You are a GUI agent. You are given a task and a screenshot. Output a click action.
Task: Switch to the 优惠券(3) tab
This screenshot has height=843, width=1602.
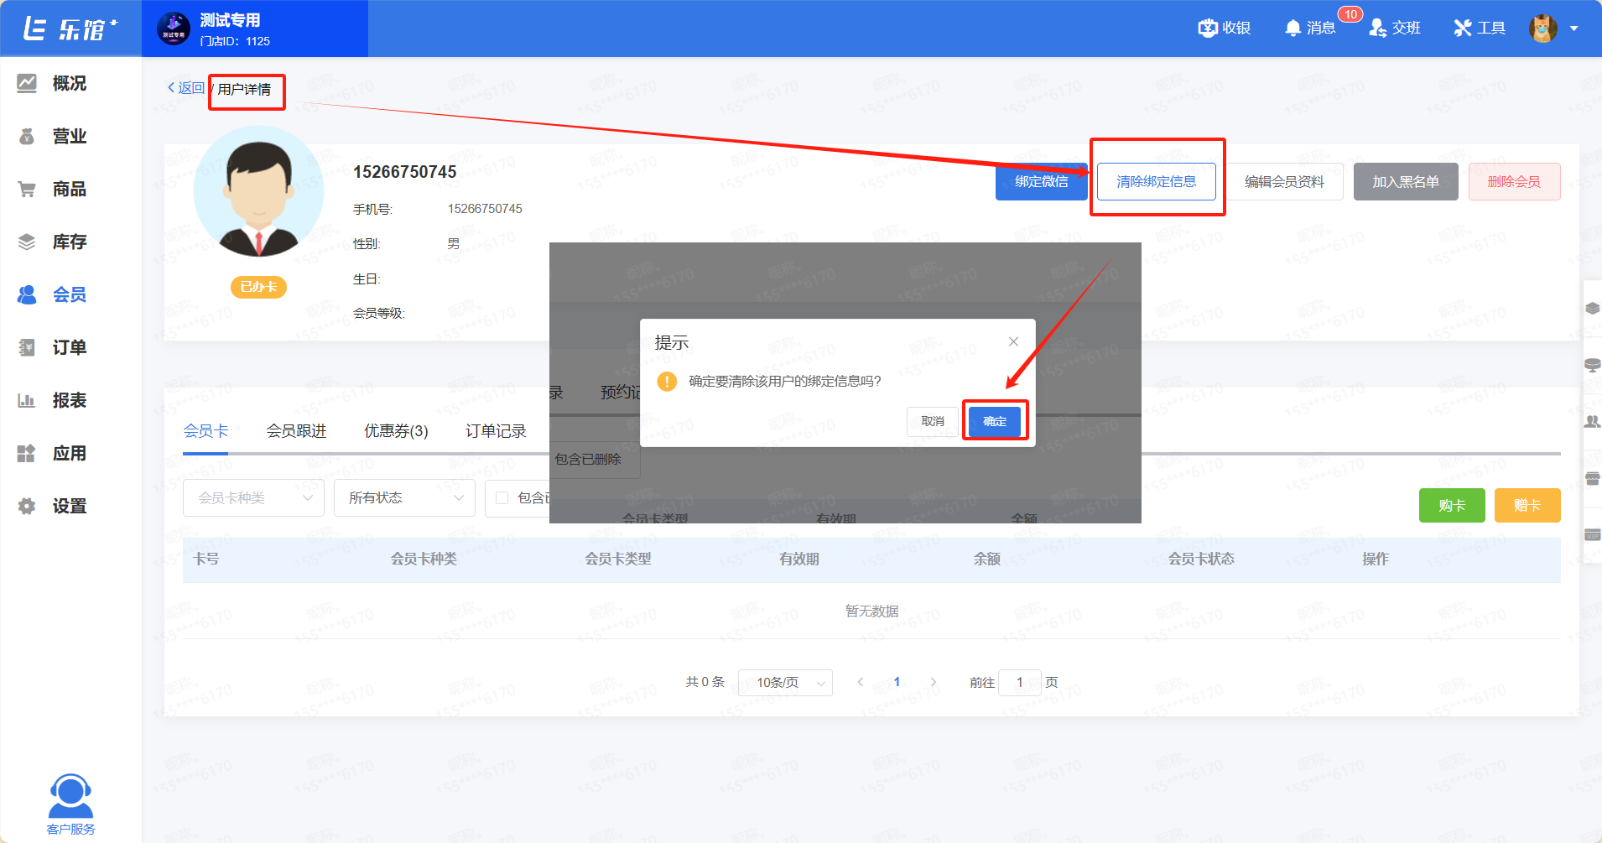[396, 431]
